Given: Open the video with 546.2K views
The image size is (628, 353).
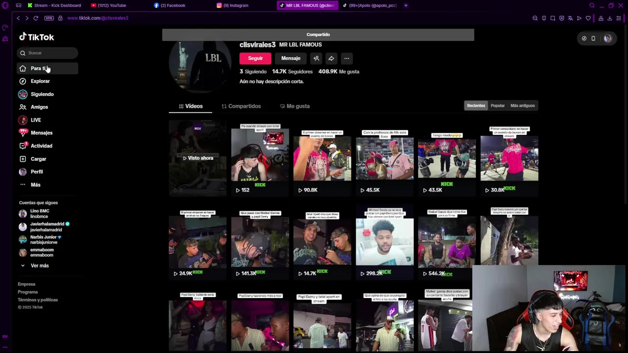Looking at the screenshot, I should 447,242.
